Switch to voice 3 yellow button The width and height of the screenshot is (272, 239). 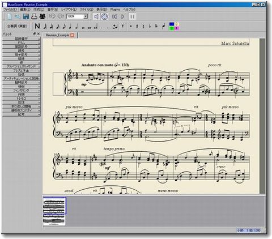[x=177, y=24]
